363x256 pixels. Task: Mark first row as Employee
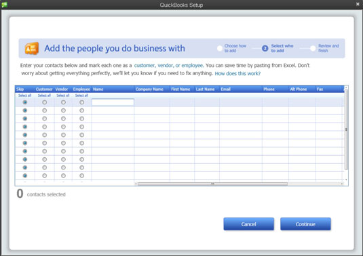pos(81,102)
